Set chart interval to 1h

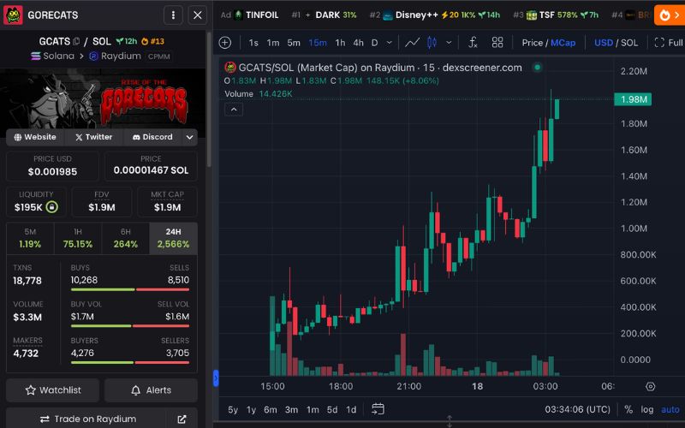(x=340, y=43)
